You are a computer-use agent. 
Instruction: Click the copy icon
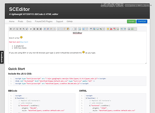click(x=62, y=29)
